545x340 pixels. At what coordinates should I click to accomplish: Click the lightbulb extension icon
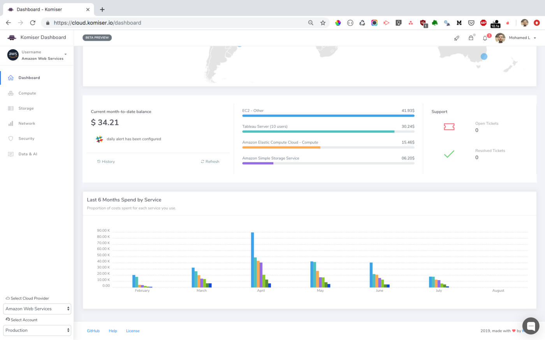tap(398, 23)
